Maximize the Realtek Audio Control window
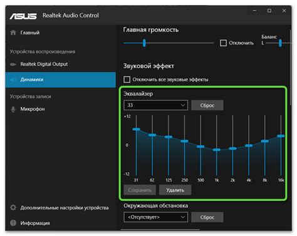Screen dimensions: 297x236 point(269,11)
